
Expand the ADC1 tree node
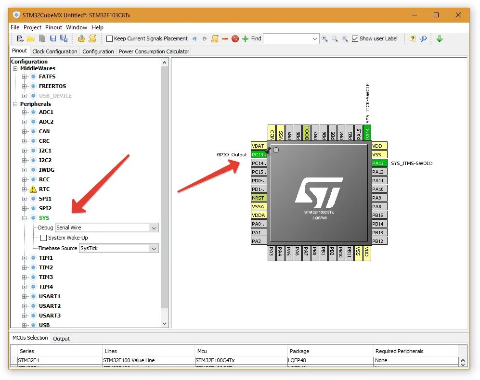pyautogui.click(x=24, y=112)
